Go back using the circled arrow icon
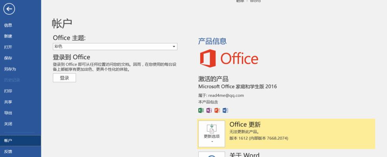 point(9,9)
